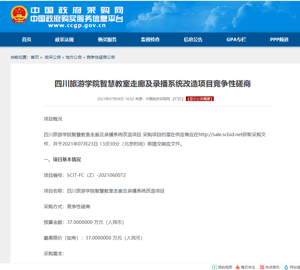The height and width of the screenshot is (270, 300).
Task: Click project number SCIT-FC（Z）-2021060072
Action: (x=96, y=175)
